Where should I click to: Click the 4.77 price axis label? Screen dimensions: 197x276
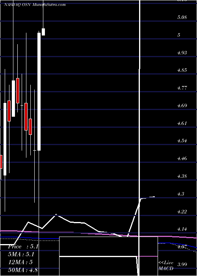click(x=182, y=88)
